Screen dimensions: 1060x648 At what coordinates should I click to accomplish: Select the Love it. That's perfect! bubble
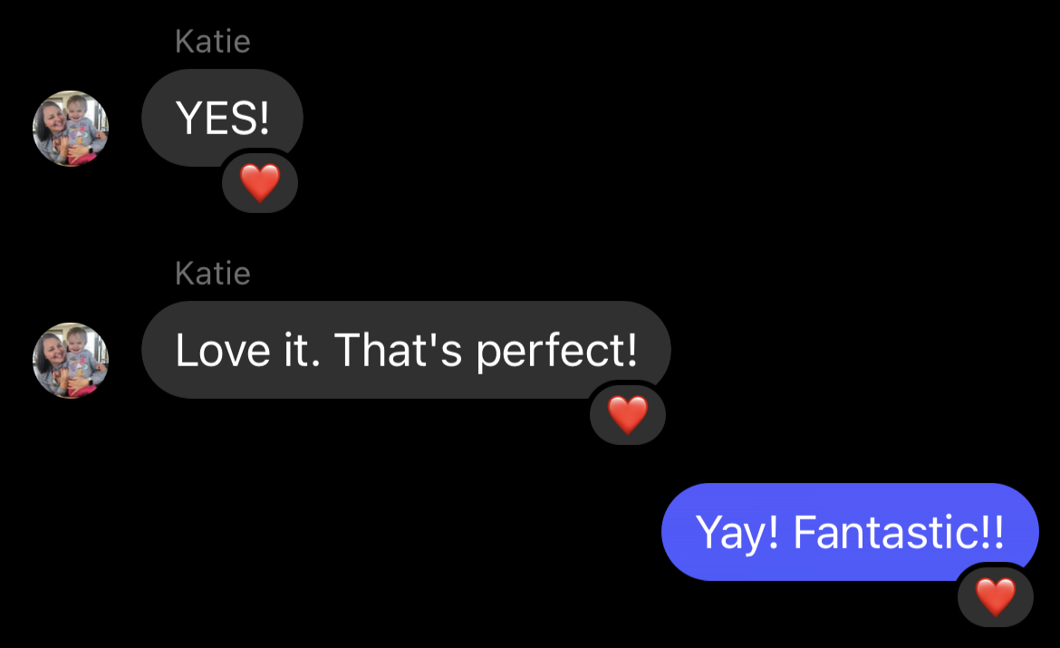[x=406, y=350]
